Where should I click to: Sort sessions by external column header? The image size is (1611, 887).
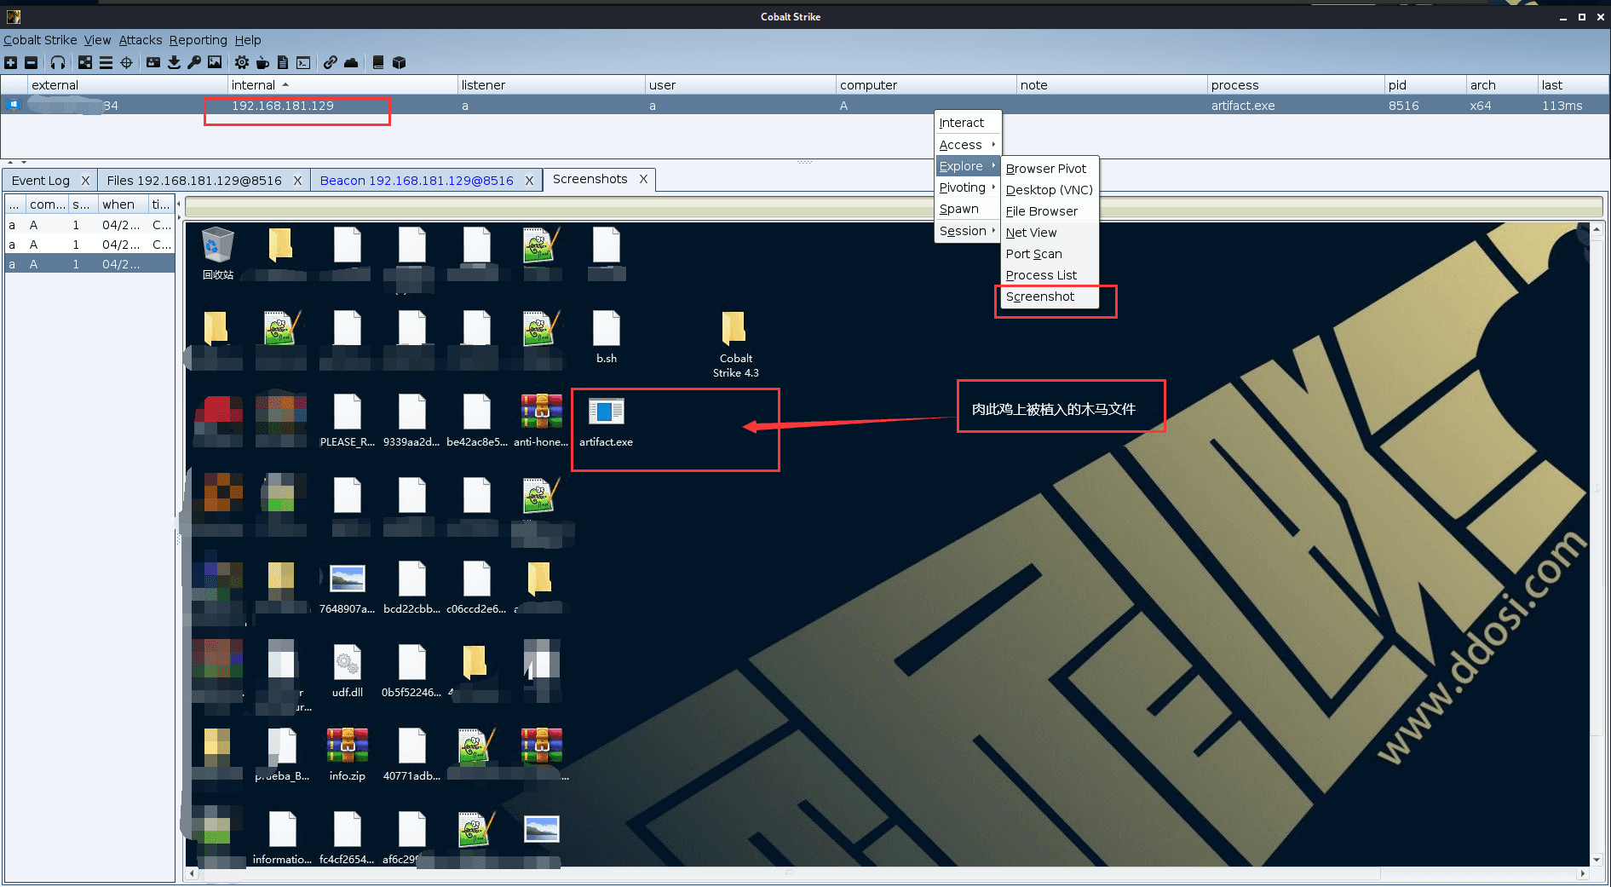click(x=128, y=85)
